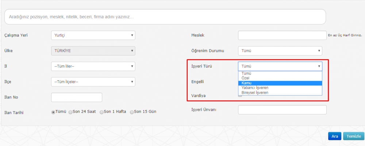Select the Son 24 Saat radio option

coord(71,112)
